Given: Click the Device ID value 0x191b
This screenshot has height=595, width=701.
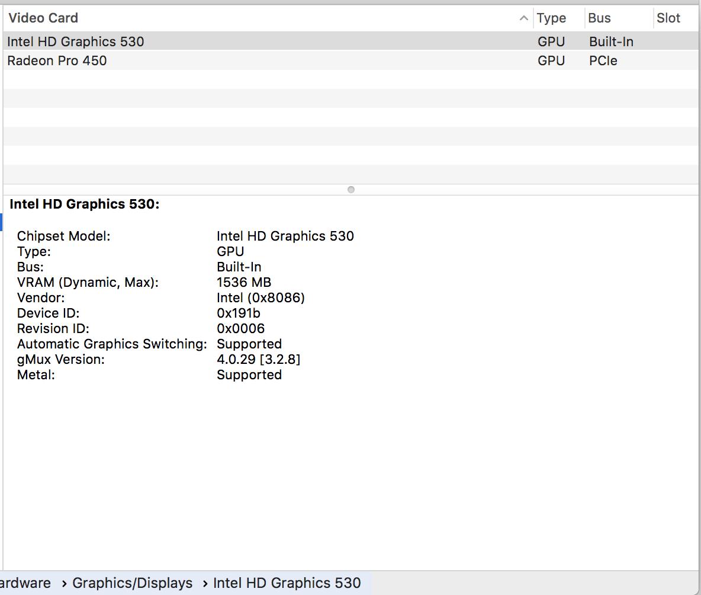Looking at the screenshot, I should (x=238, y=313).
